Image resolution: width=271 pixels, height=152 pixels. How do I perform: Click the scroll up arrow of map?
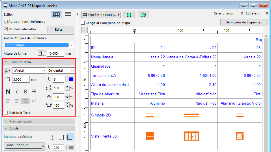(x=266, y=36)
